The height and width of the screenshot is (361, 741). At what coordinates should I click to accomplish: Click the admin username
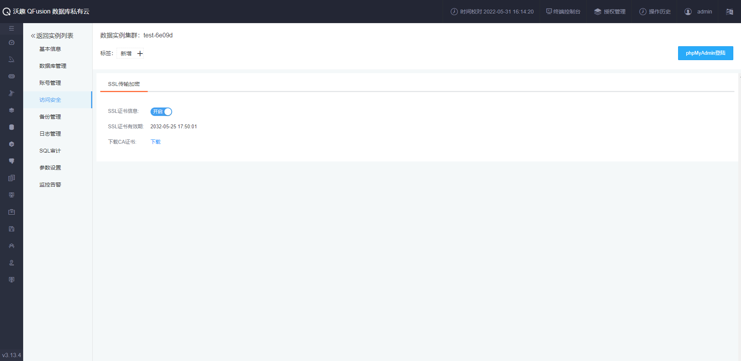(704, 12)
